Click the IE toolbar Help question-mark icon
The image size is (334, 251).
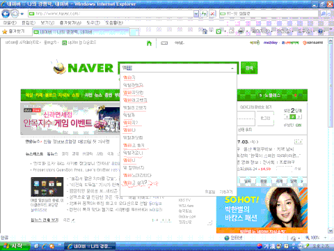pos(321,31)
